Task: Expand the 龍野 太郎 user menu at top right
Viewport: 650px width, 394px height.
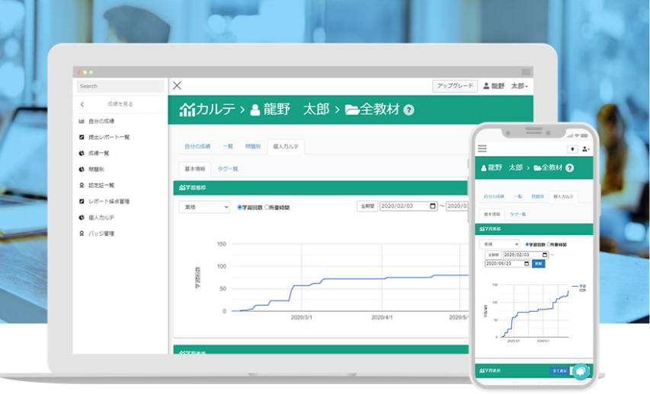Action: point(506,86)
